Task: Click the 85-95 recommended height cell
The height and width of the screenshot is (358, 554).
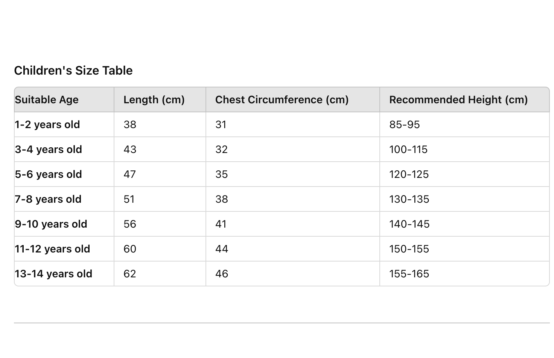Action: coord(464,124)
